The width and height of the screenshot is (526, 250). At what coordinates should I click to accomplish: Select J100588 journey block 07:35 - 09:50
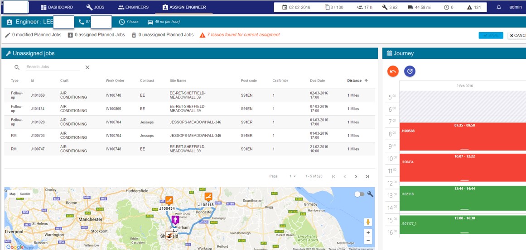point(463,137)
